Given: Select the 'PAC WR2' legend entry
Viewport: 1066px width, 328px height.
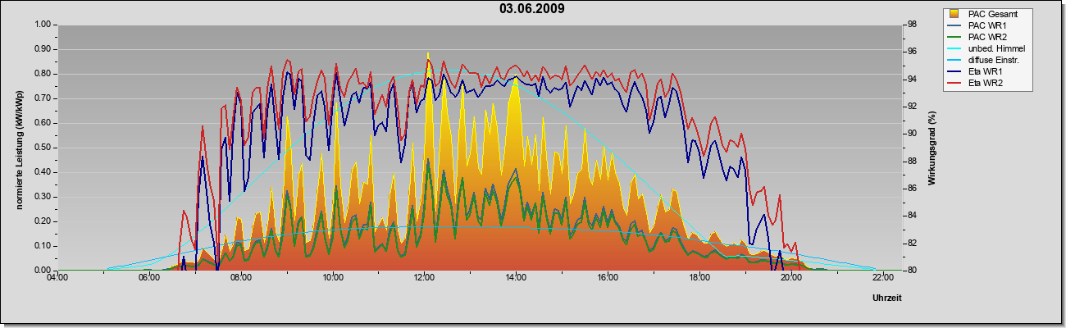Looking at the screenshot, I should (x=988, y=37).
